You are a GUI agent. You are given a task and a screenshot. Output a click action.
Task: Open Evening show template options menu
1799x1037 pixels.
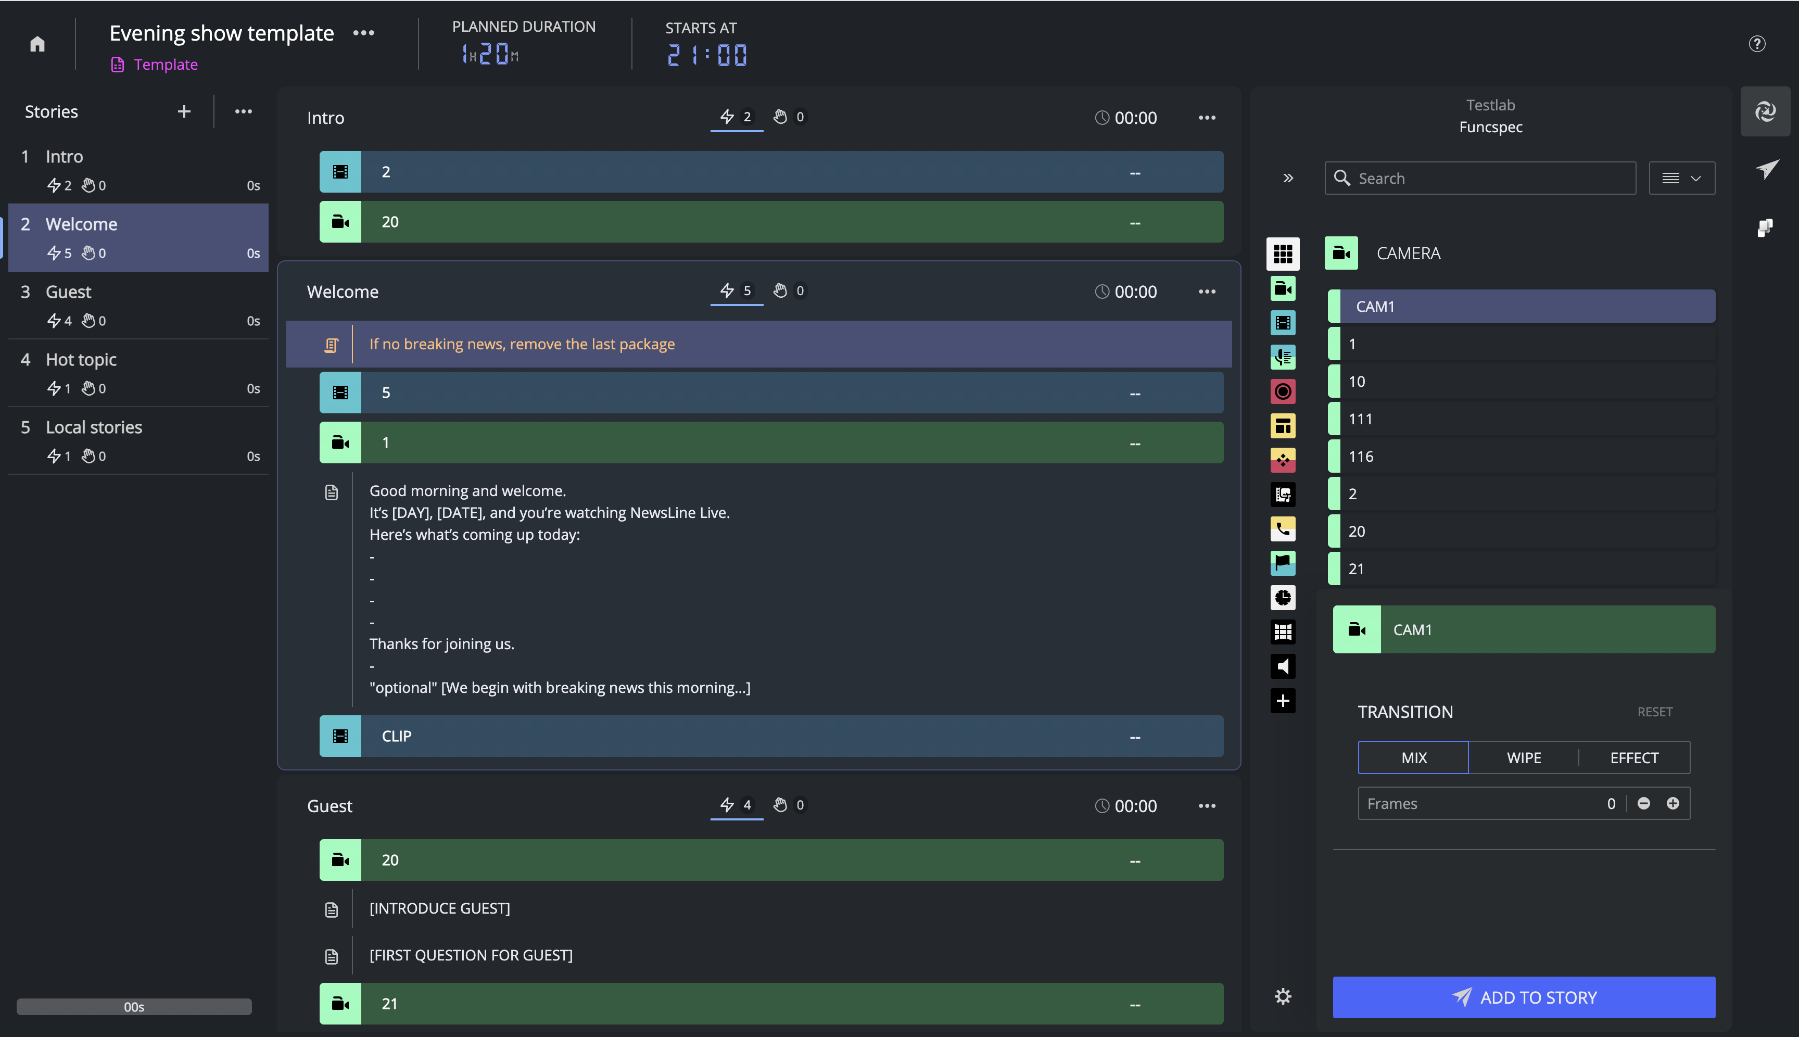[x=363, y=33]
